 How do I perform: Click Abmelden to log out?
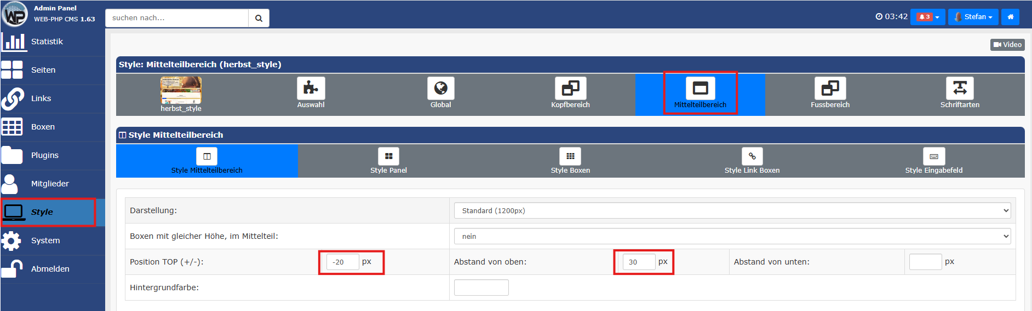click(x=50, y=269)
